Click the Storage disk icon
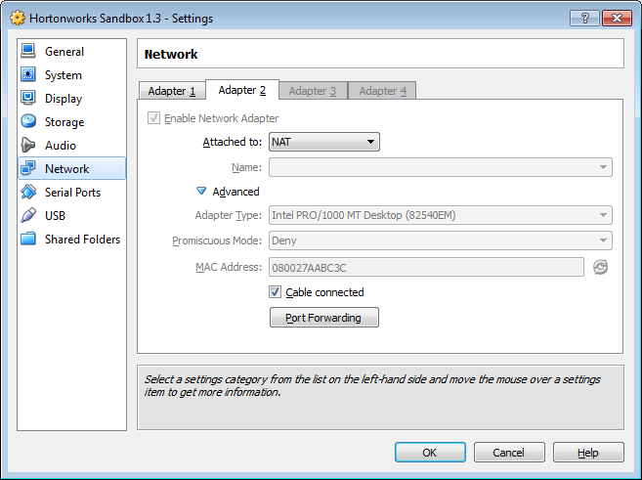Viewport: 642px width, 480px height. (x=27, y=122)
